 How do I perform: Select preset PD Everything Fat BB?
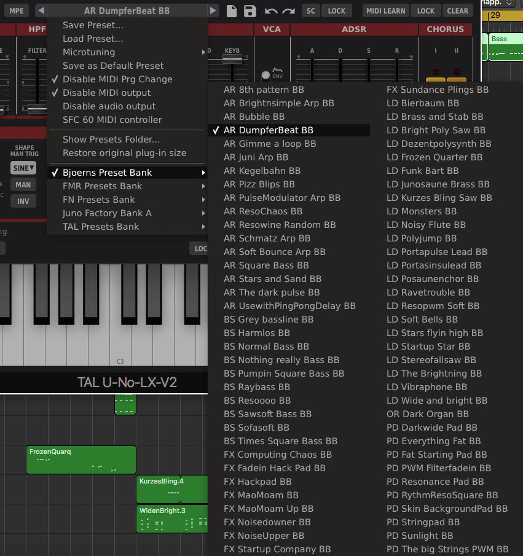click(x=447, y=440)
